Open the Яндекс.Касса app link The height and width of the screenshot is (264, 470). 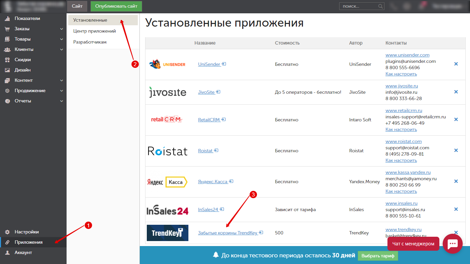click(213, 182)
